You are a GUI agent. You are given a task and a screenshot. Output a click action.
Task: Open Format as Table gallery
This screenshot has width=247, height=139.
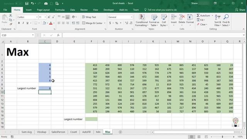coord(154,20)
